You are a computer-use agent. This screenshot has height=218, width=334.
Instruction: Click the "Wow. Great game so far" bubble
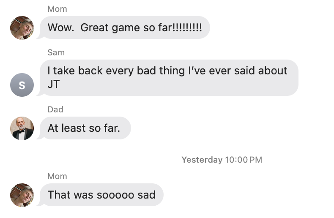(x=125, y=28)
